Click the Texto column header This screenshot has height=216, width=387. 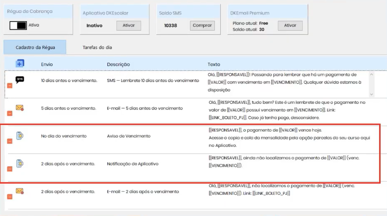[214, 64]
